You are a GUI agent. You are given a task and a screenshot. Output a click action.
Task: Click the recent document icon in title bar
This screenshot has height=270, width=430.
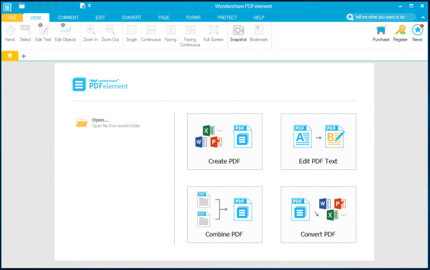tap(83, 6)
